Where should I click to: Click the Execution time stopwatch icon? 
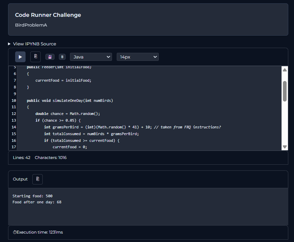(x=14, y=232)
